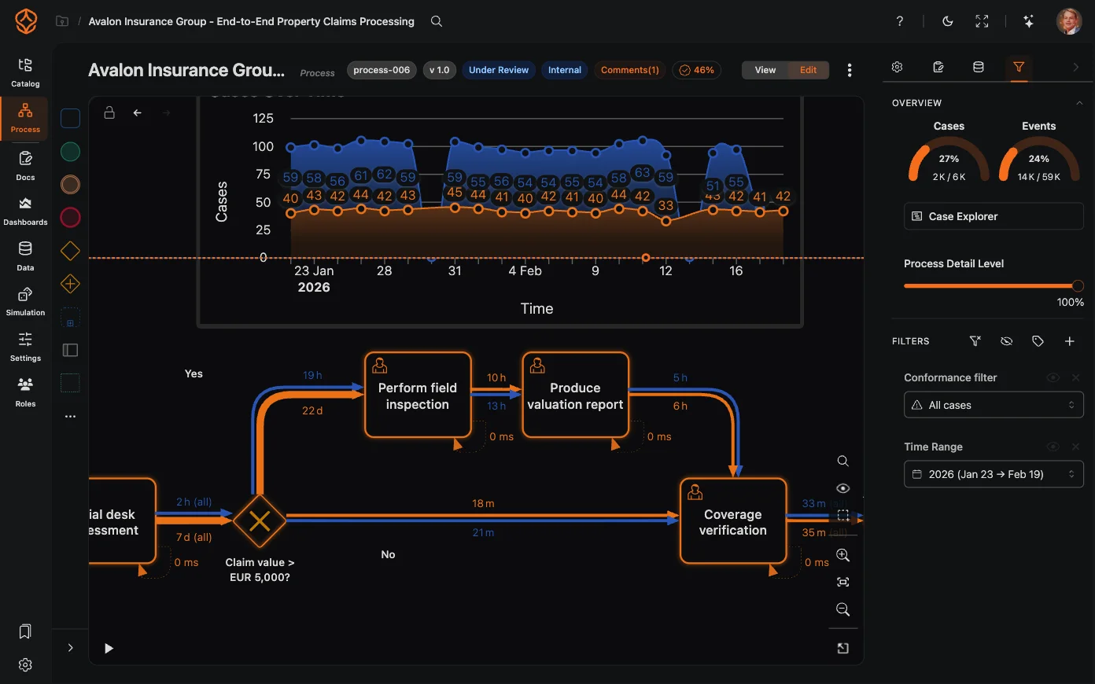Click the 46% progress badge
Image resolution: width=1095 pixels, height=684 pixels.
pyautogui.click(x=696, y=70)
